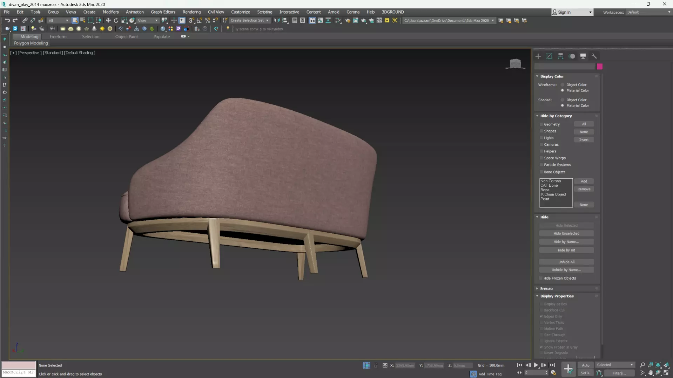Open the Sign In dropdown
The width and height of the screenshot is (673, 378).
coord(572,12)
